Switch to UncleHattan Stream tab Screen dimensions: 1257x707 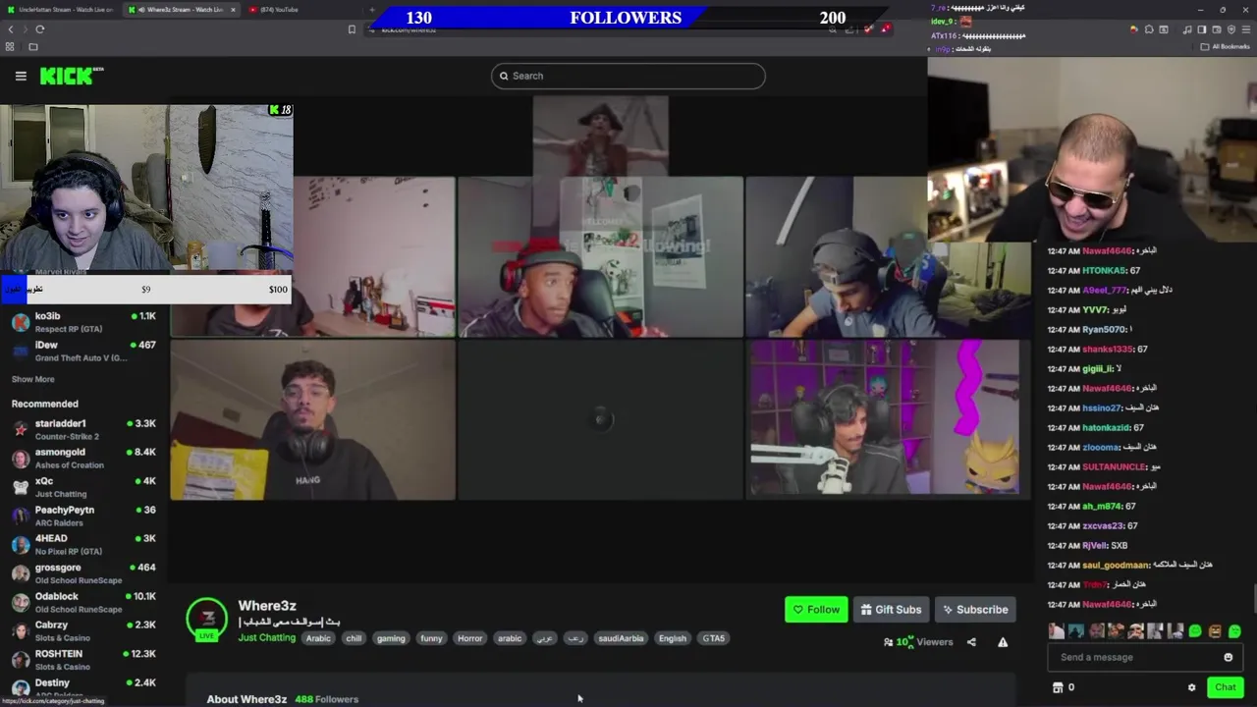[x=59, y=10]
